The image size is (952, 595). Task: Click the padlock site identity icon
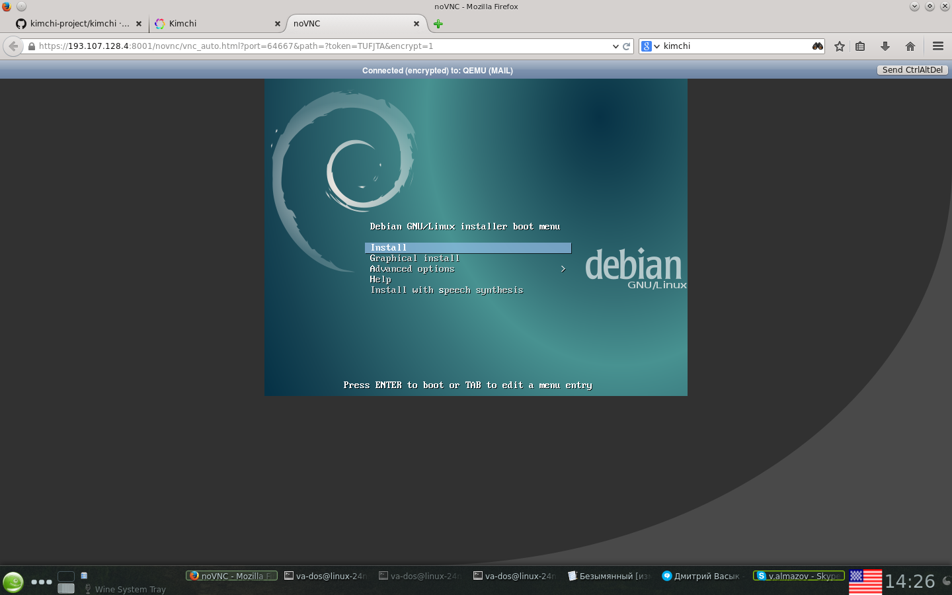[x=31, y=46]
